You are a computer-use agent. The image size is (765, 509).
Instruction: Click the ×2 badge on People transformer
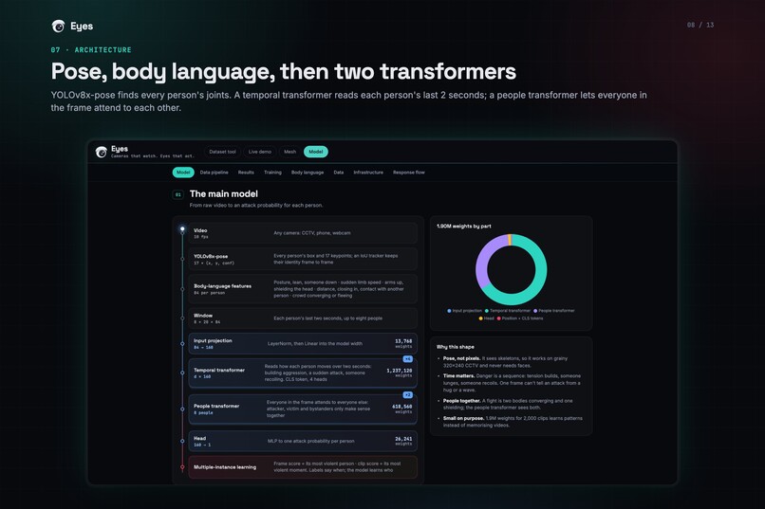[x=408, y=395]
